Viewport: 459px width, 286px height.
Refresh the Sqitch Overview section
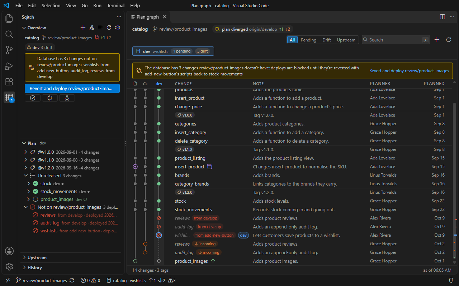point(109,28)
